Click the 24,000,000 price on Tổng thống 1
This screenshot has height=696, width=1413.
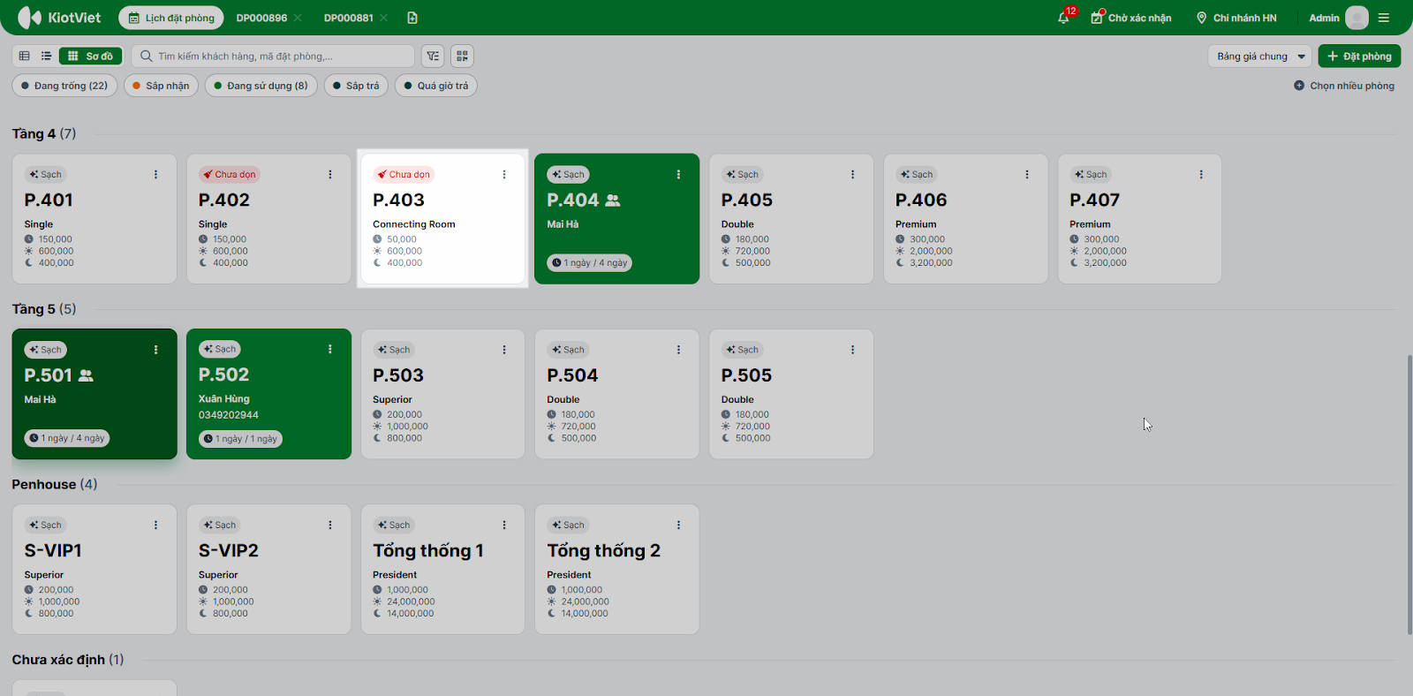411,601
